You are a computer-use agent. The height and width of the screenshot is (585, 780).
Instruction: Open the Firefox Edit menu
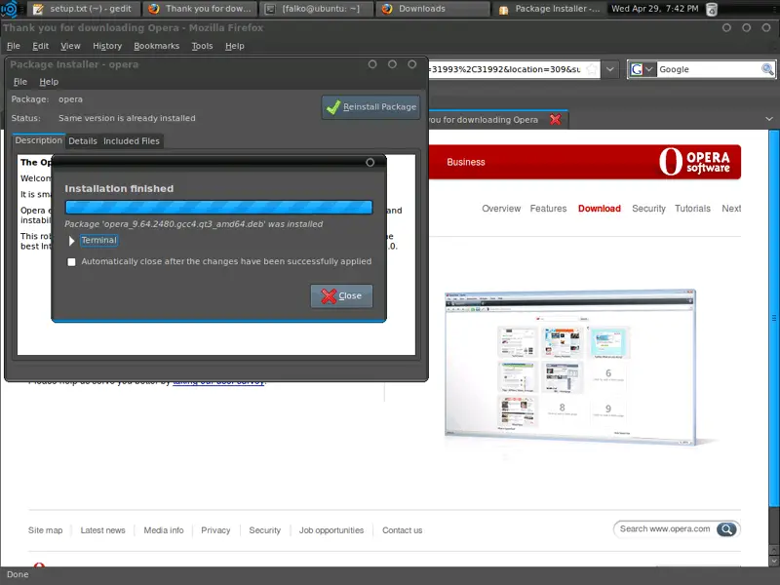click(40, 46)
